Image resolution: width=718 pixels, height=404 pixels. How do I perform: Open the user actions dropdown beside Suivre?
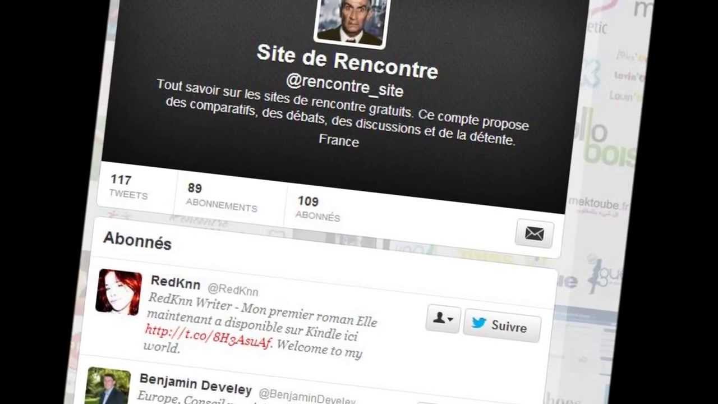[x=443, y=319]
